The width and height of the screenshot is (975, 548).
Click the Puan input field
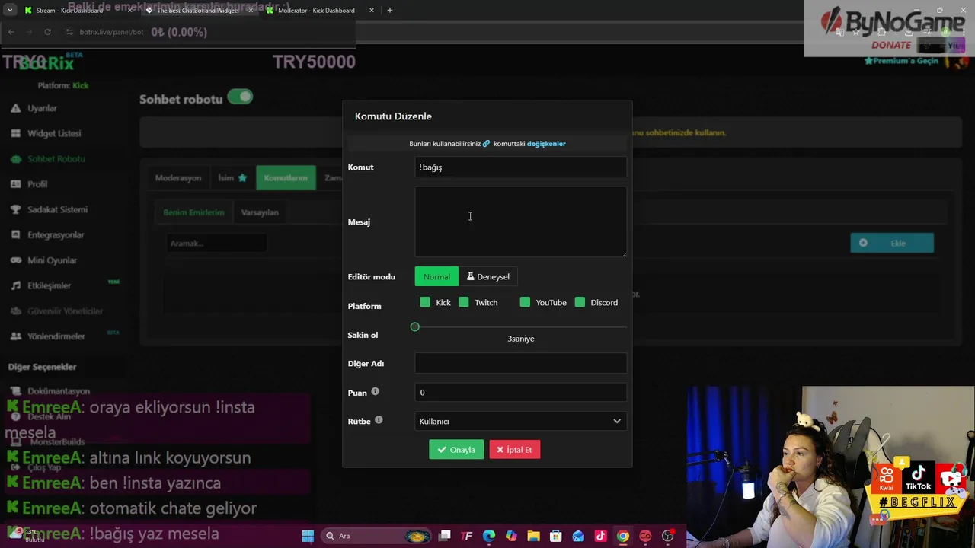tap(521, 392)
